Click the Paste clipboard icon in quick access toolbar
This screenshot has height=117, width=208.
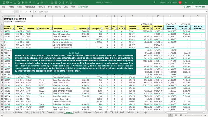point(38,2)
